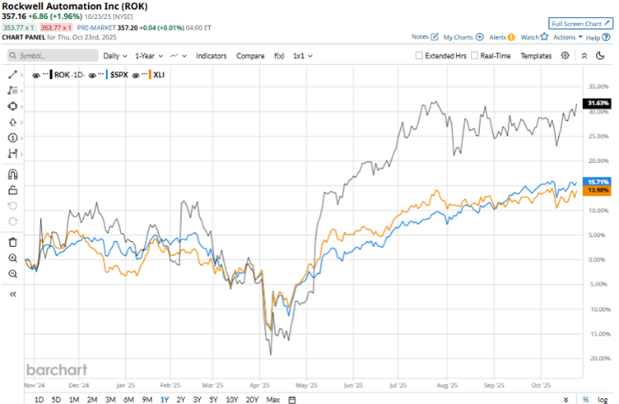
Task: Click the Help link
Action: (593, 38)
